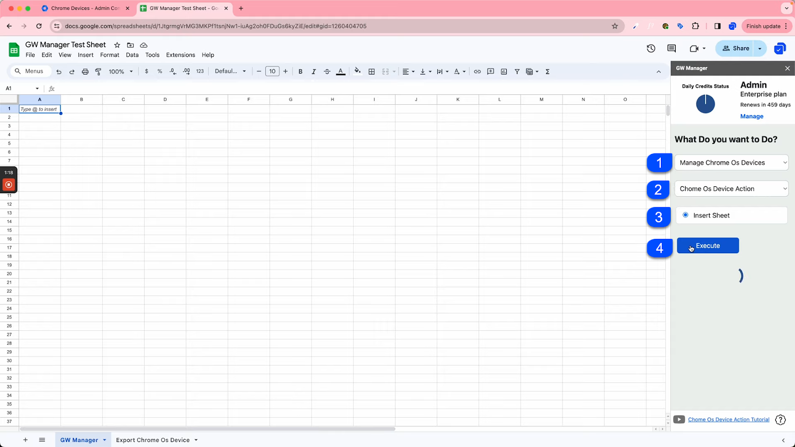
Task: Decrease font size minus button
Action: (x=259, y=72)
